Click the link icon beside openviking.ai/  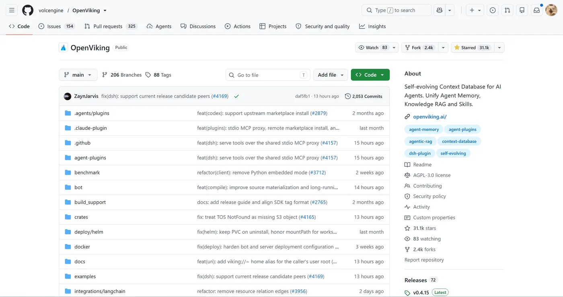point(407,117)
